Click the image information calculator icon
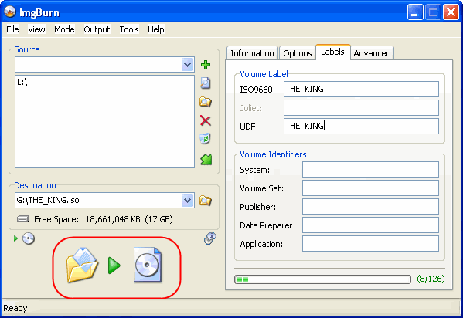This screenshot has width=463, height=318. tap(210, 238)
